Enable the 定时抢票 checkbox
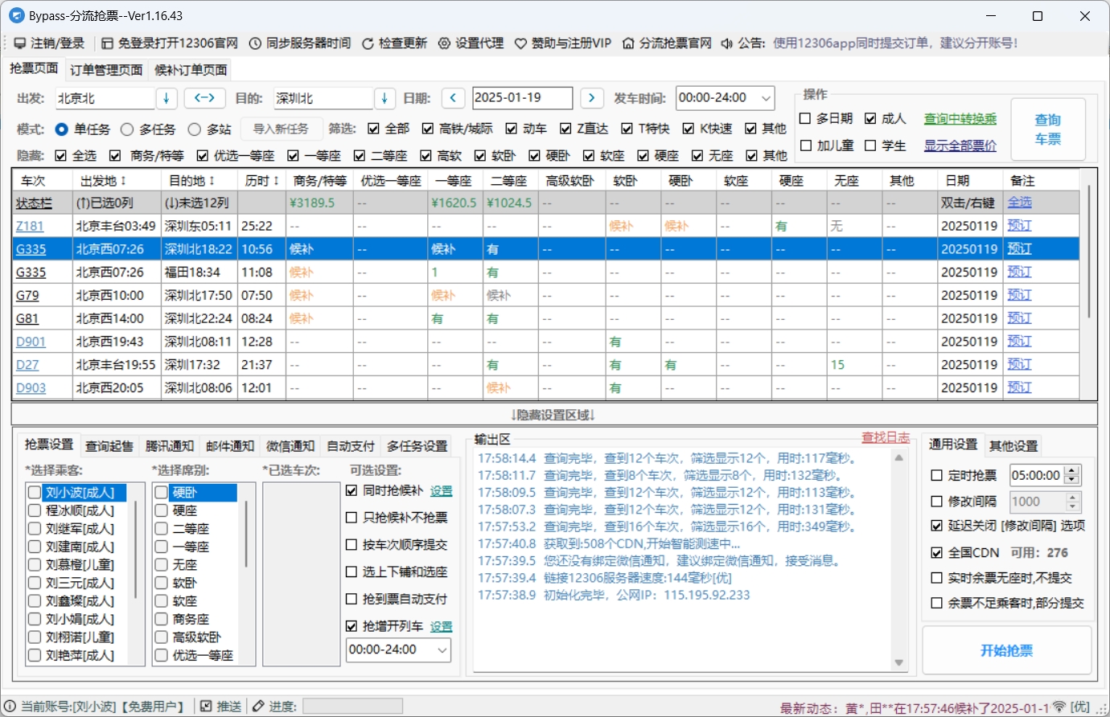Image resolution: width=1110 pixels, height=717 pixels. [x=936, y=476]
